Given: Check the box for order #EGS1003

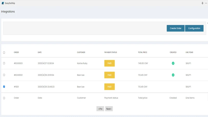Looking at the screenshot, I should point(4,63).
